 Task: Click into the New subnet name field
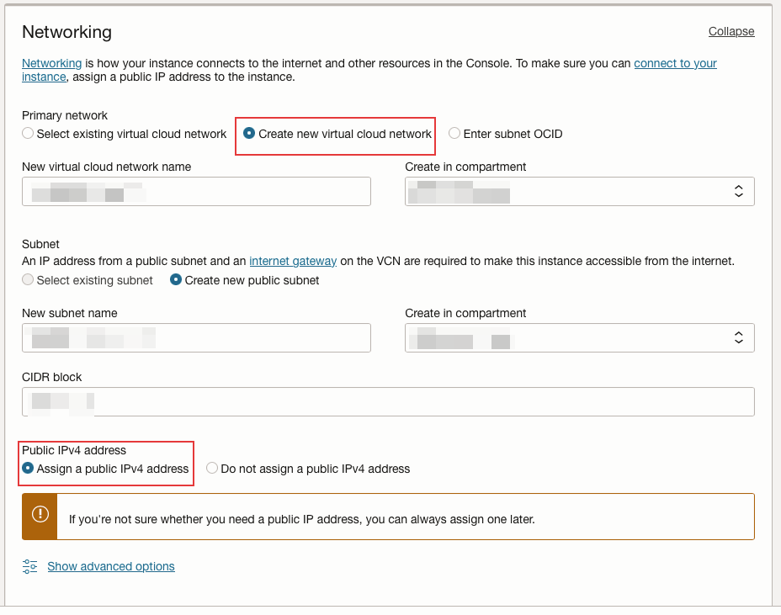[196, 337]
